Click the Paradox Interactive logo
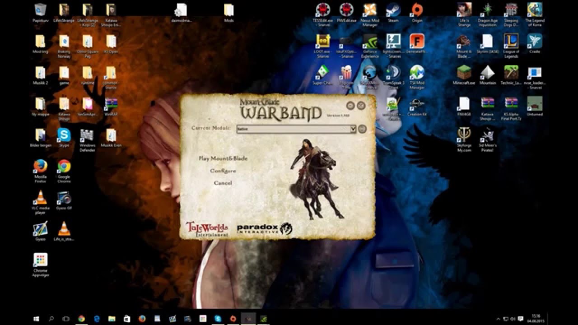This screenshot has height=325, width=578. click(x=264, y=229)
